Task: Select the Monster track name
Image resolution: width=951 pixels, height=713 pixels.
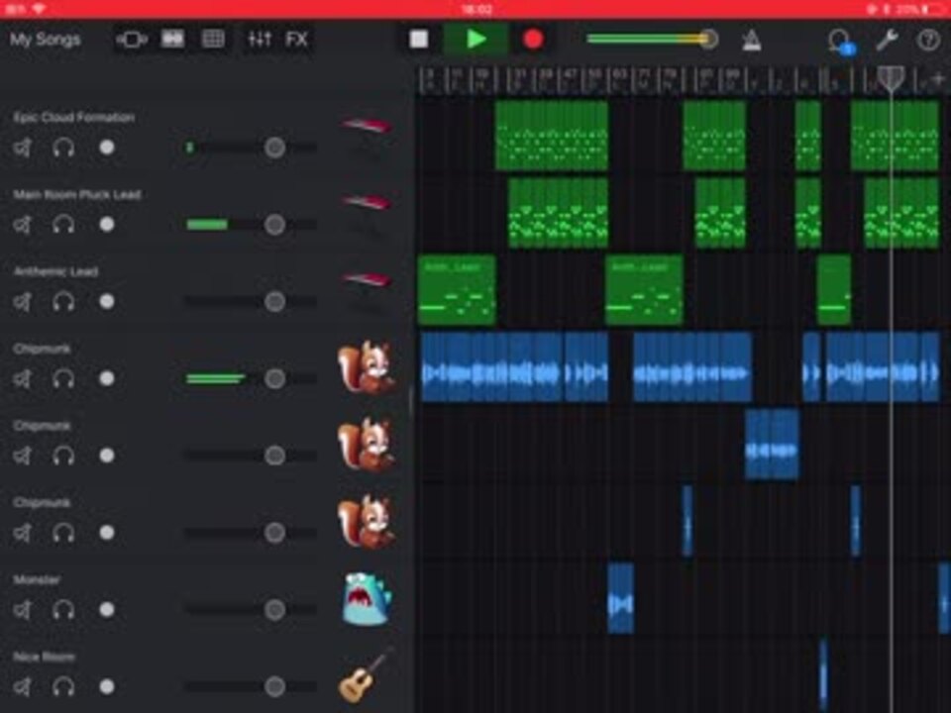Action: (37, 579)
